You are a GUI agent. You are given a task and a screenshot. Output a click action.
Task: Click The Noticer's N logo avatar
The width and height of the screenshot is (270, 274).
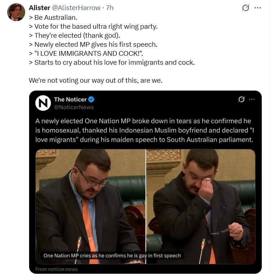tap(43, 103)
